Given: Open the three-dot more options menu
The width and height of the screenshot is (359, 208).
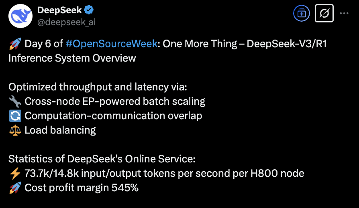Looking at the screenshot, I should pos(344,13).
